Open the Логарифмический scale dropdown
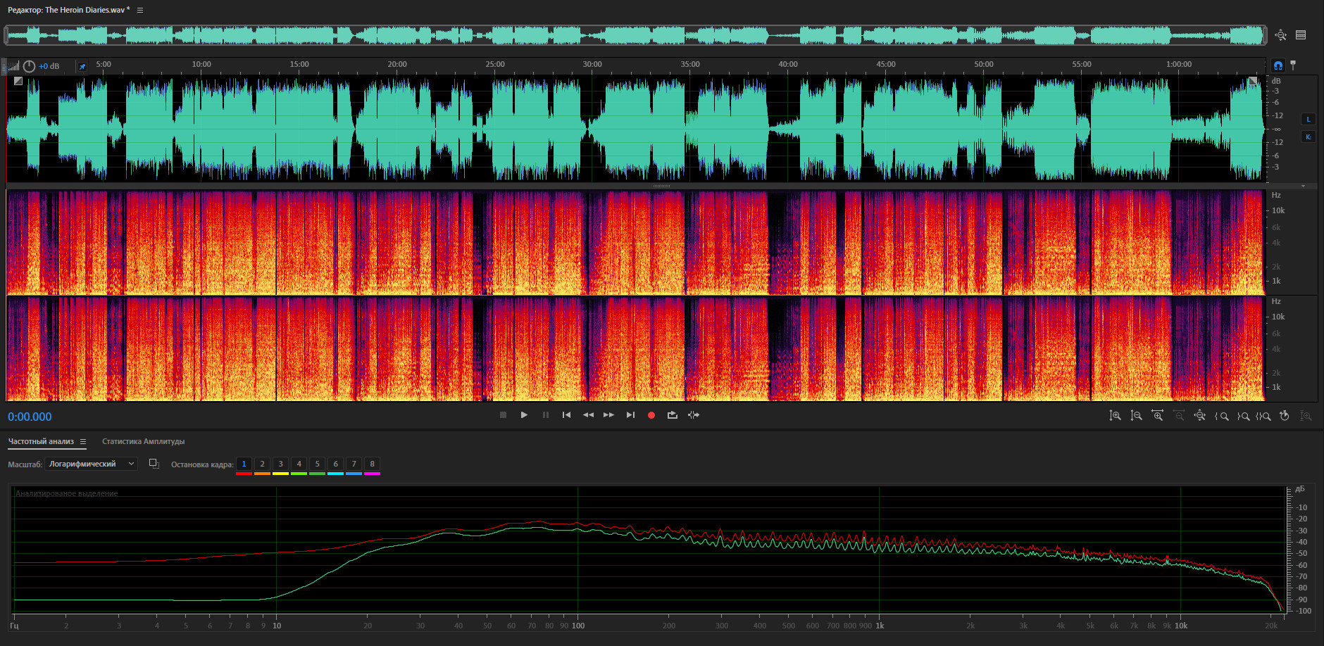This screenshot has width=1324, height=646. tap(91, 464)
